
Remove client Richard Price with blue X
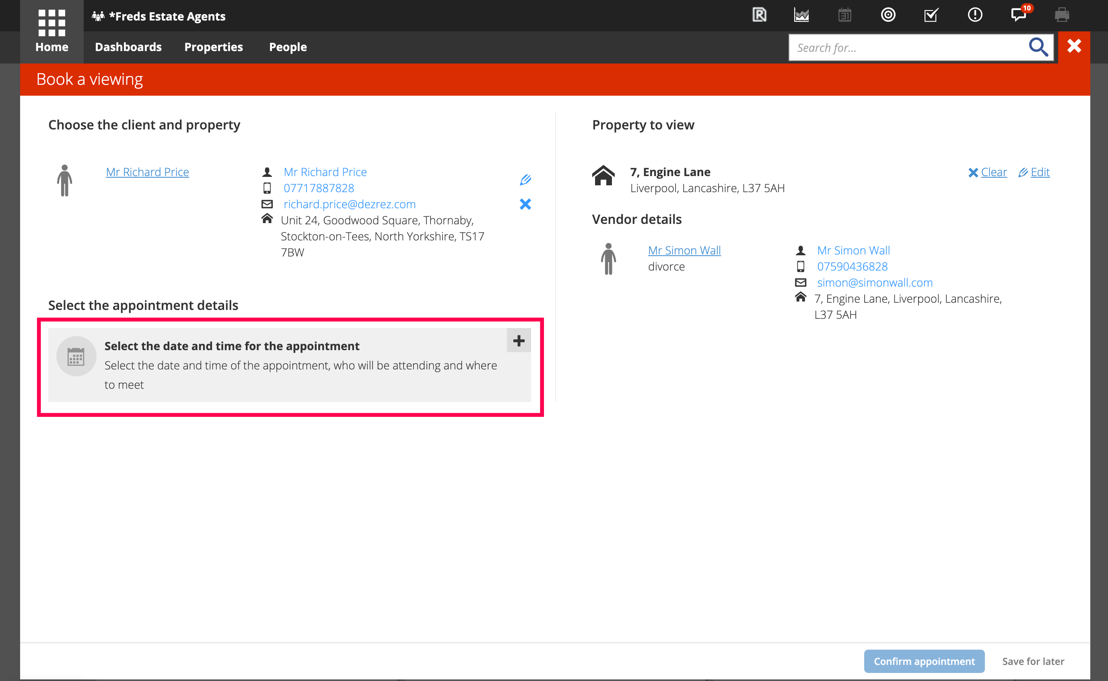pyautogui.click(x=525, y=204)
